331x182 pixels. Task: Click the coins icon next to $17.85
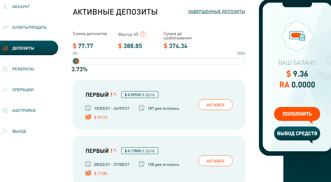(88, 173)
